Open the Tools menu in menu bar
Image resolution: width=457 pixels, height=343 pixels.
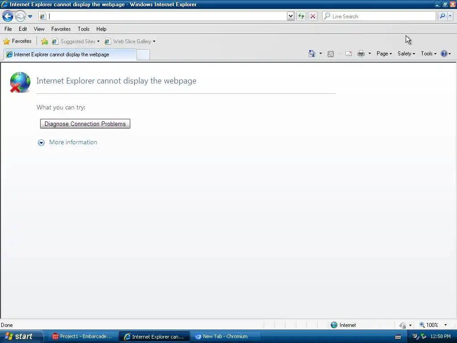[83, 29]
